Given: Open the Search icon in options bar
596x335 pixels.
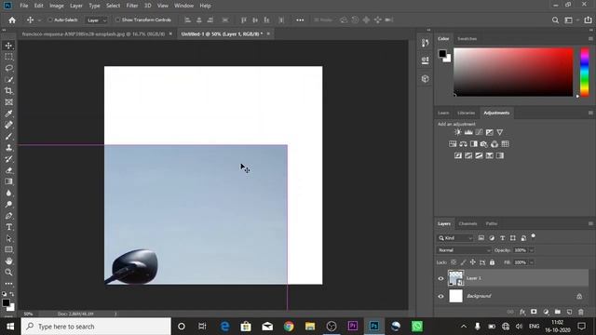Looking at the screenshot, I should 555,20.
